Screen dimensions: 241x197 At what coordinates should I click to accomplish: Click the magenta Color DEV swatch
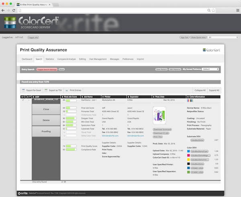[x=188, y=156]
